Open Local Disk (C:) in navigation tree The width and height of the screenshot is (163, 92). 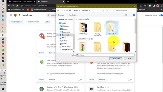tap(65, 47)
